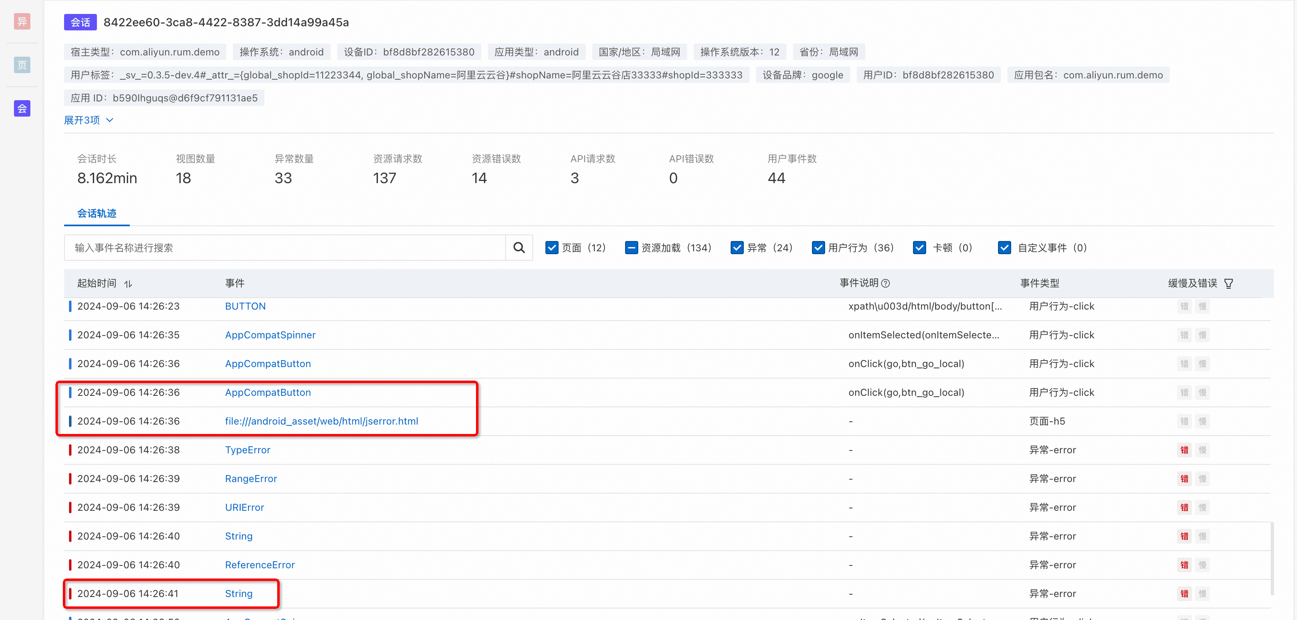
Task: Click the red 错 badge on TypeError row
Action: tap(1184, 450)
